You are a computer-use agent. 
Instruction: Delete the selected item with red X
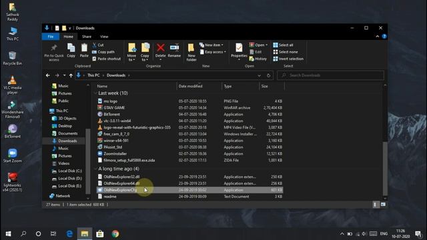tap(160, 52)
